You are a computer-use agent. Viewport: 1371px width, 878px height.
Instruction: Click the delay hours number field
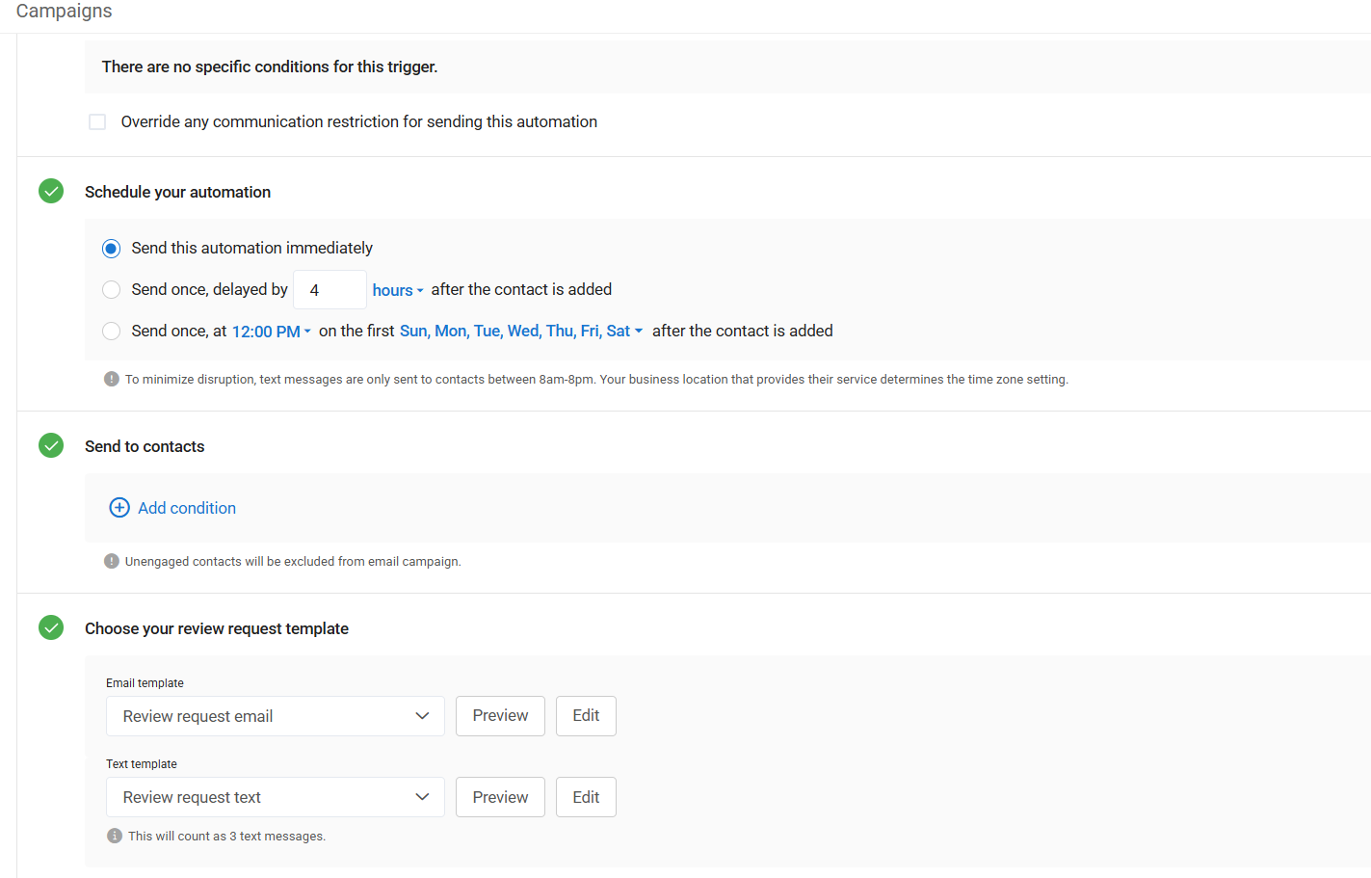[330, 290]
